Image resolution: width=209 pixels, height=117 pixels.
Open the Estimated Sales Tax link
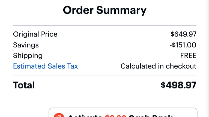pos(46,66)
